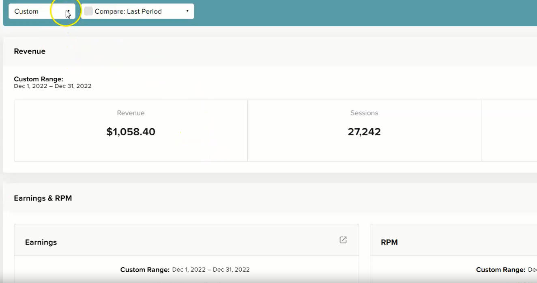537x283 pixels.
Task: Tick the Compare checkbox
Action: [x=88, y=11]
